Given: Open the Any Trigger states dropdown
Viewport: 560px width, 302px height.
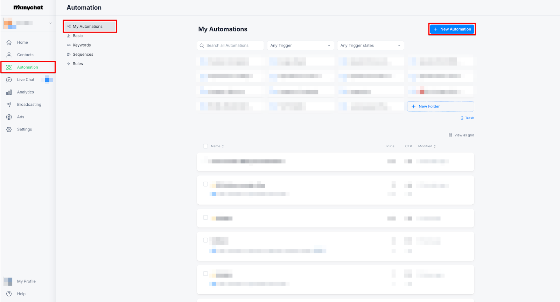Looking at the screenshot, I should [370, 45].
